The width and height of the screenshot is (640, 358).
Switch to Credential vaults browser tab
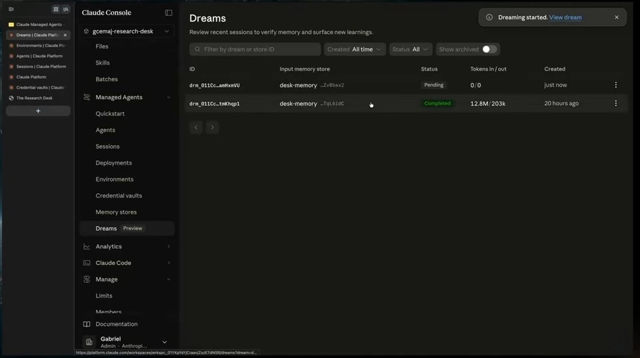click(x=38, y=88)
